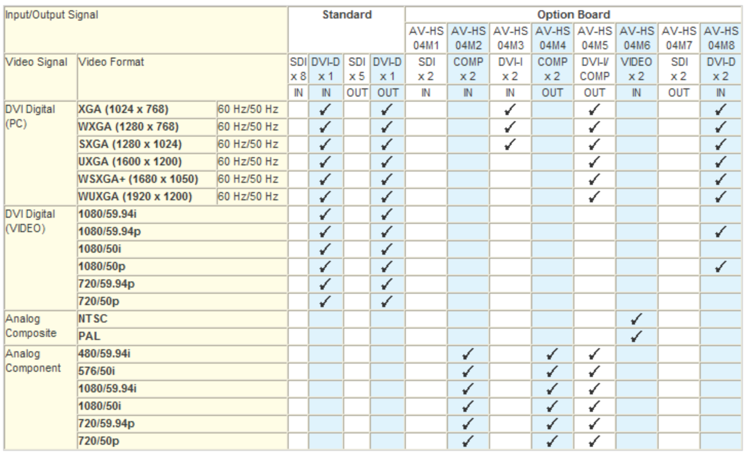Image resolution: width=746 pixels, height=455 pixels.
Task: Click 720/50p under Analog Component
Action: click(182, 441)
